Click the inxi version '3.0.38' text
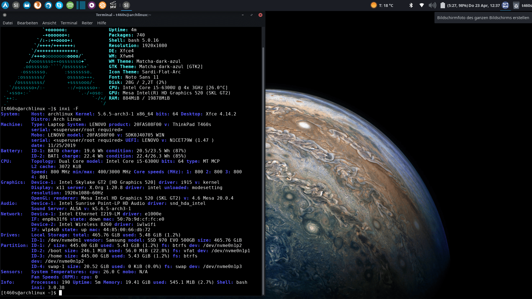Viewport: 532px width, 299px height. coord(56,288)
